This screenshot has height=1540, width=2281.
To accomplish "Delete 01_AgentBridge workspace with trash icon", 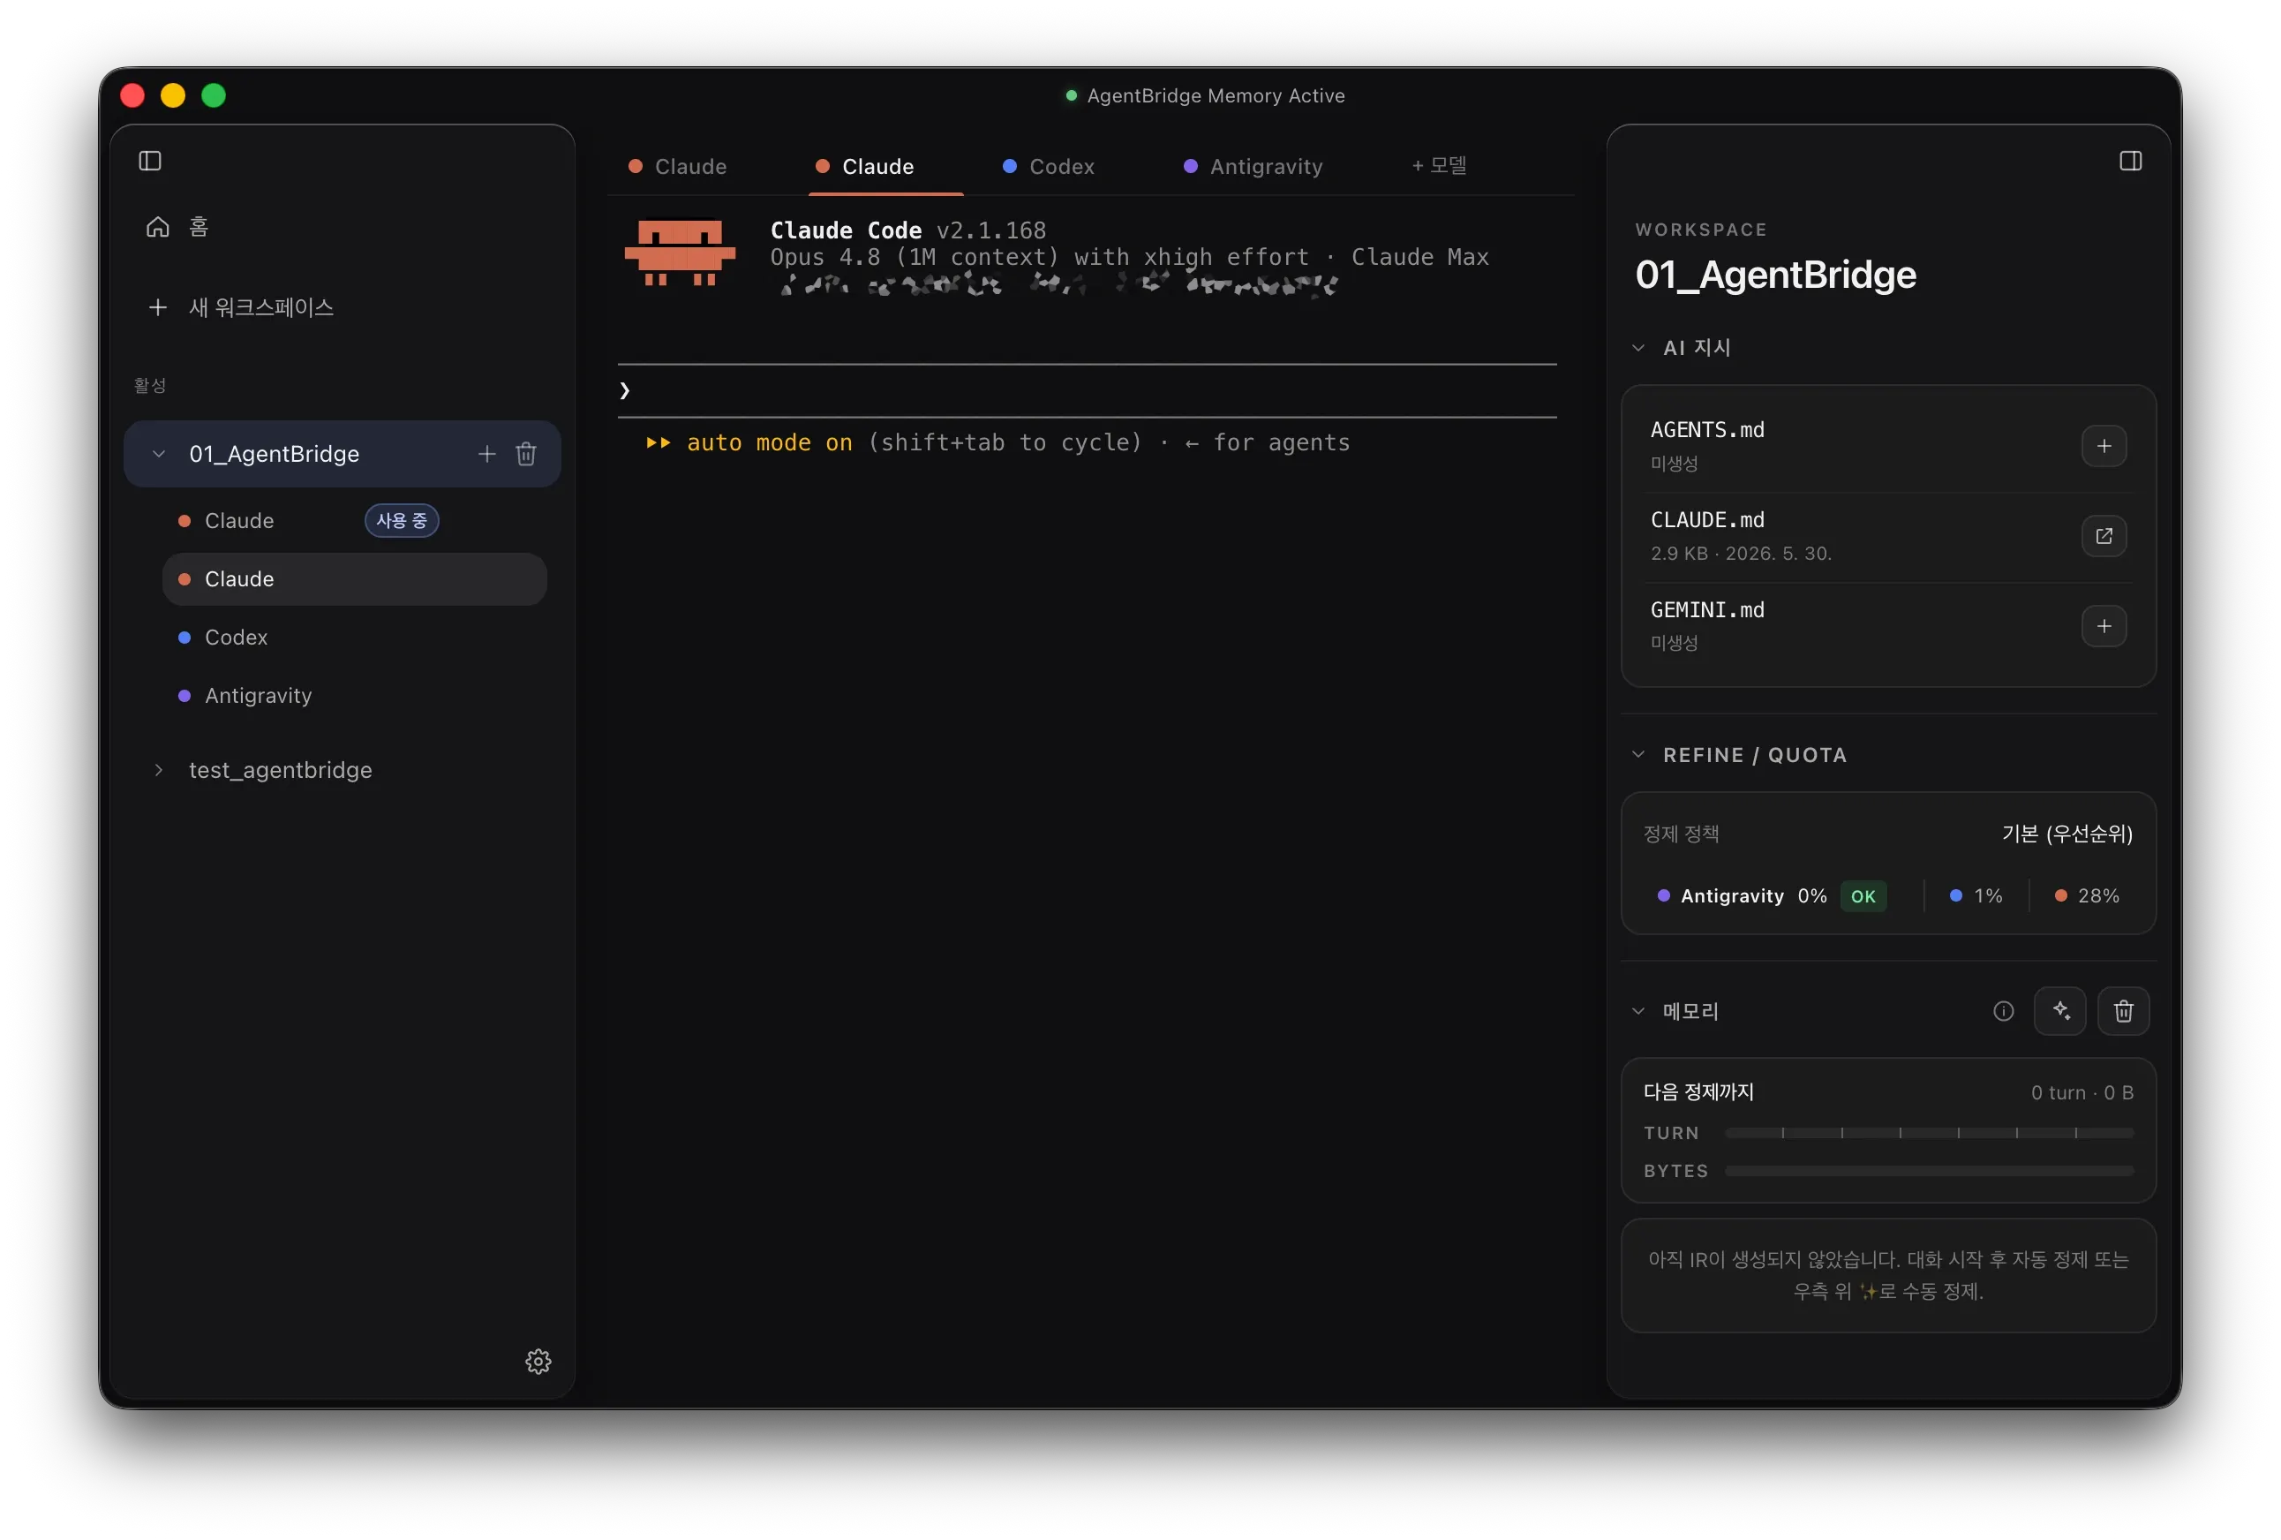I will pos(526,454).
